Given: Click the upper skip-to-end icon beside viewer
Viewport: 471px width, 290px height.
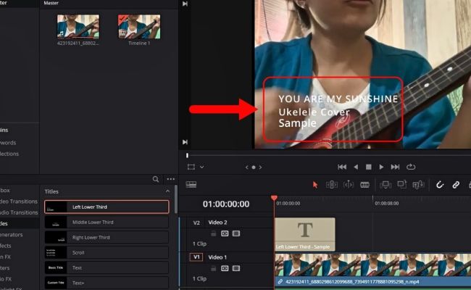Looking at the screenshot, I should point(185,4).
